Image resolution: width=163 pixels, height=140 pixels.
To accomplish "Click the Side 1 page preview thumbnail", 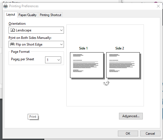I will [87, 65].
